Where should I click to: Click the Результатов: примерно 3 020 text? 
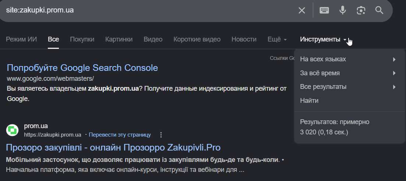click(x=335, y=127)
